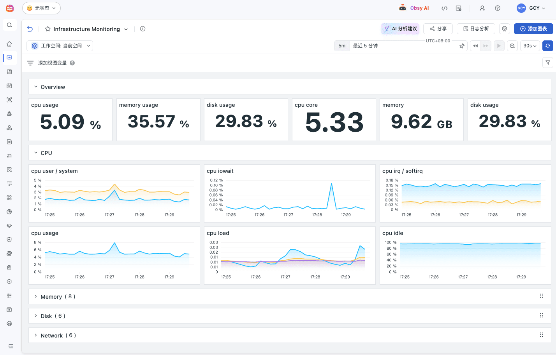Click 添加视图变量 add view variable
Screen dimensions: 556x355
tap(52, 63)
